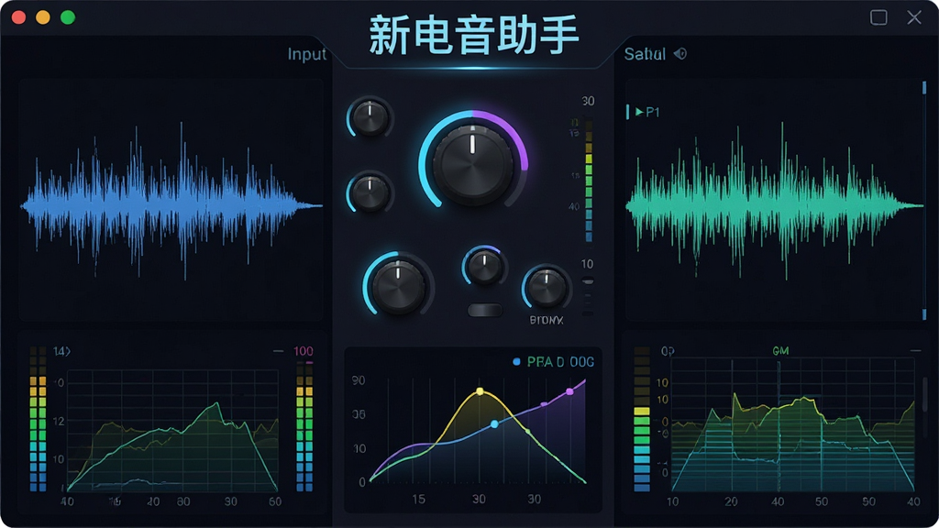Click the dark pill button under the small knob
Image resolution: width=939 pixels, height=528 pixels.
click(x=484, y=310)
